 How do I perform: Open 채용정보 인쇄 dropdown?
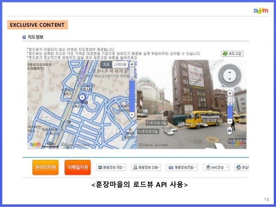tap(146, 167)
